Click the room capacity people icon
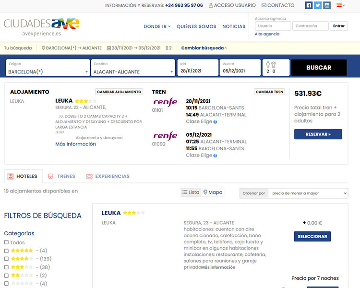 [x=61, y=117]
